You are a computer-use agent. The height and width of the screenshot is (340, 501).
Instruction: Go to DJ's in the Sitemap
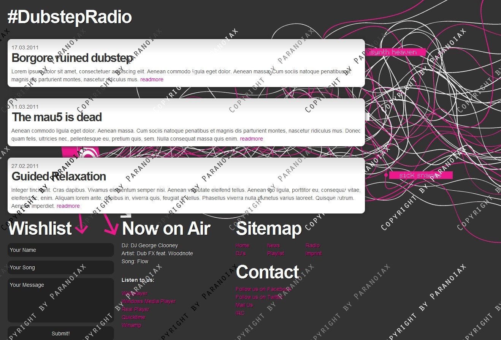[x=241, y=253]
